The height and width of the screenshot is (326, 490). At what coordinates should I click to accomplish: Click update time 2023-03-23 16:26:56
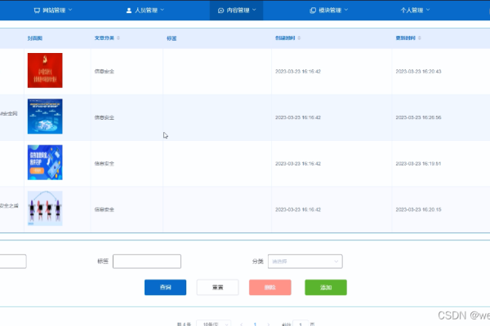coord(418,117)
